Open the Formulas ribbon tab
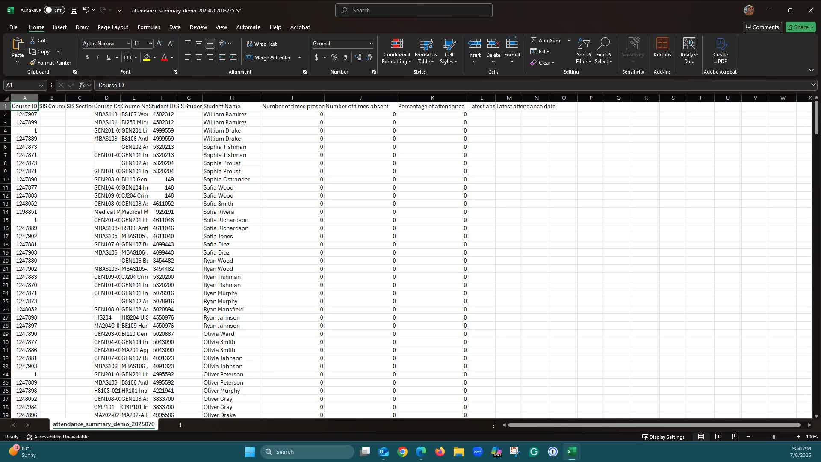821x462 pixels. [x=149, y=27]
